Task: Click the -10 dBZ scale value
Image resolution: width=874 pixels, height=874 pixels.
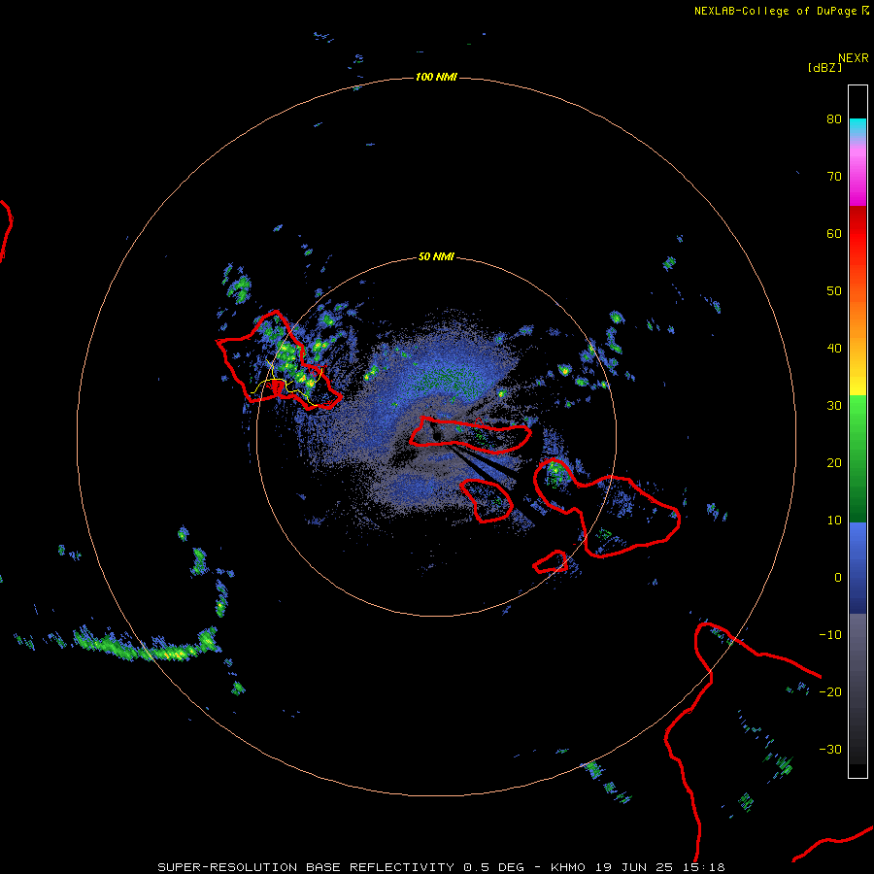Action: click(830, 634)
